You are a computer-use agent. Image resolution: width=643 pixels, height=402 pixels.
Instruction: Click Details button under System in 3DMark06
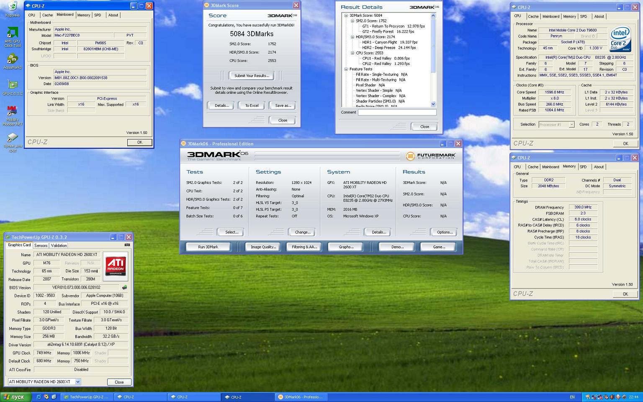tap(378, 232)
